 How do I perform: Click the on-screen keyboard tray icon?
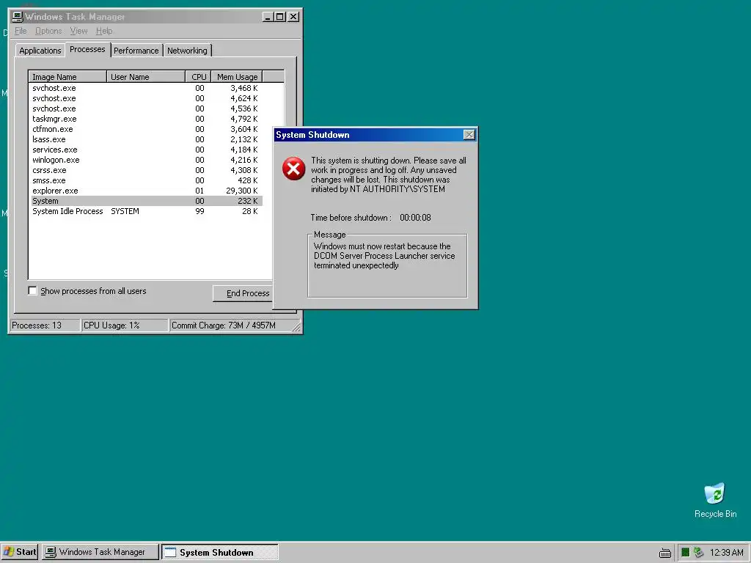click(x=664, y=553)
